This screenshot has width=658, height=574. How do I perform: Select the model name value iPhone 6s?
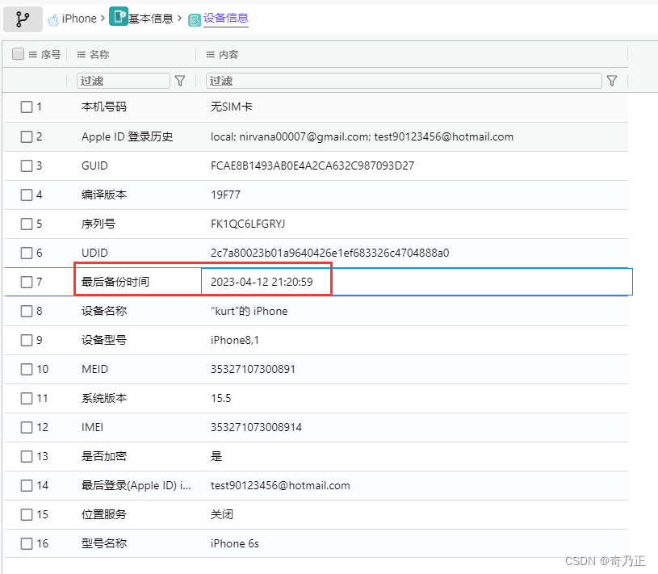pos(235,543)
